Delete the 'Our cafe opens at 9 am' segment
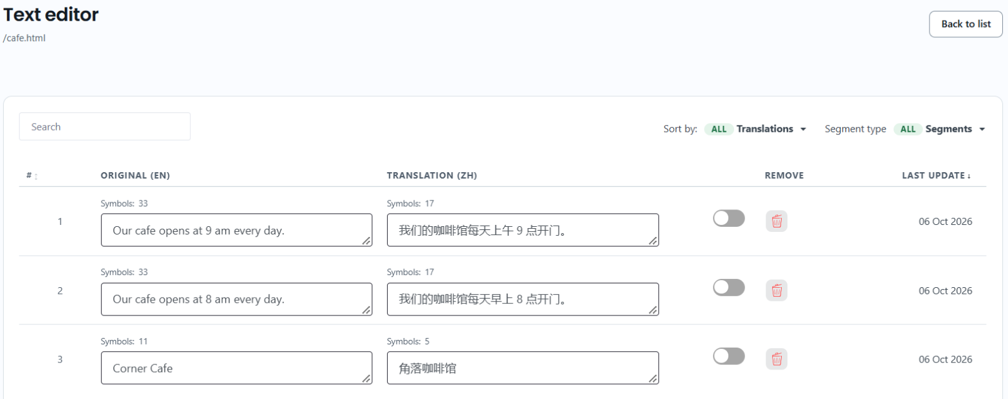Image resolution: width=1008 pixels, height=399 pixels. tap(777, 221)
